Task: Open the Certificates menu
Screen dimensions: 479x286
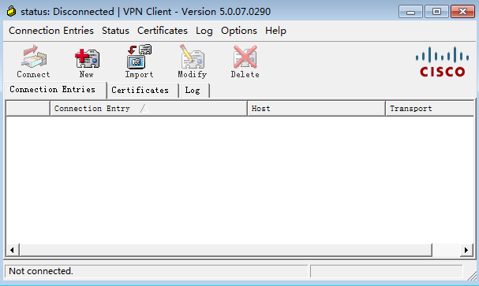Action: click(163, 31)
